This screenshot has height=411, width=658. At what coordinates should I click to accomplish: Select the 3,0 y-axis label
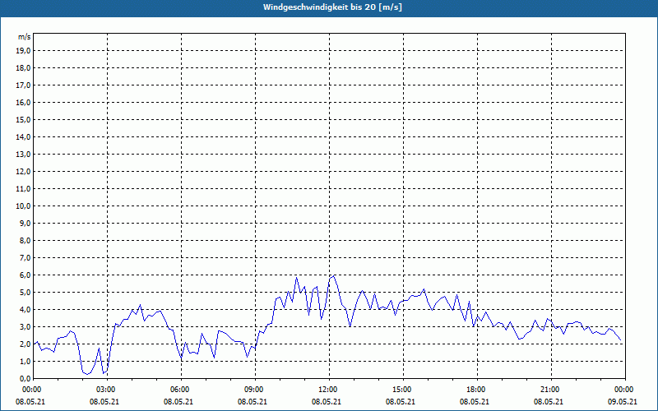point(25,326)
